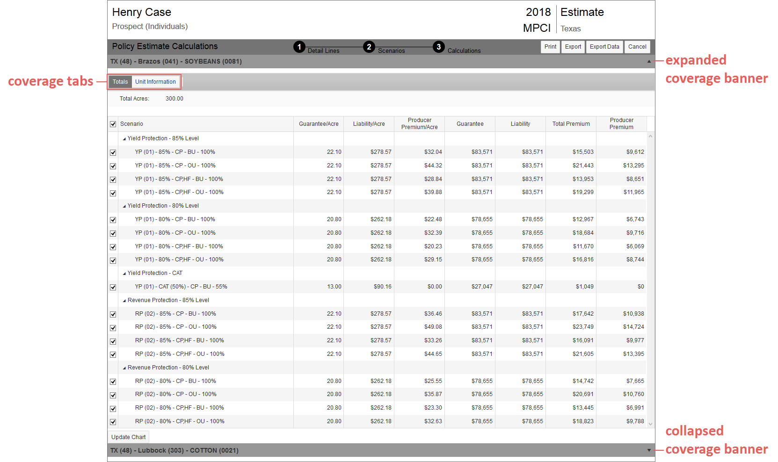The width and height of the screenshot is (778, 462).
Task: Click the Print button
Action: point(550,47)
